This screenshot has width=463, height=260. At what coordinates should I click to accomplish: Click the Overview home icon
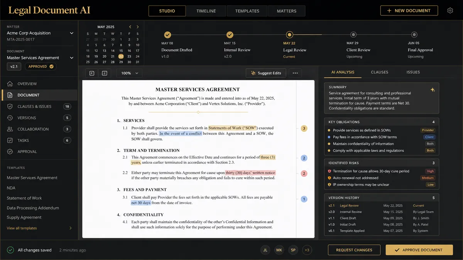(x=10, y=84)
